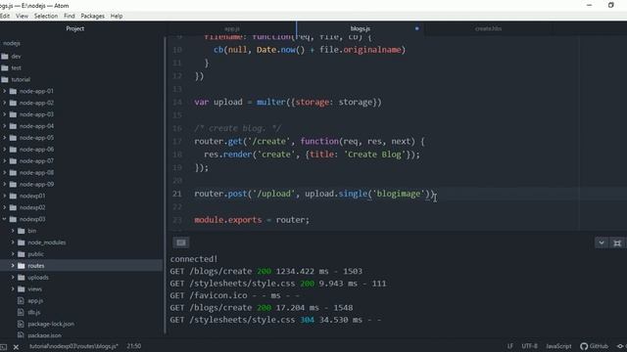Change grammar via JavaScript indicator
627x352 pixels.
(x=558, y=346)
